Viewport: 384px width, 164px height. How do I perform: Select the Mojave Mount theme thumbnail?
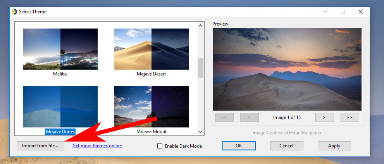pos(152,107)
